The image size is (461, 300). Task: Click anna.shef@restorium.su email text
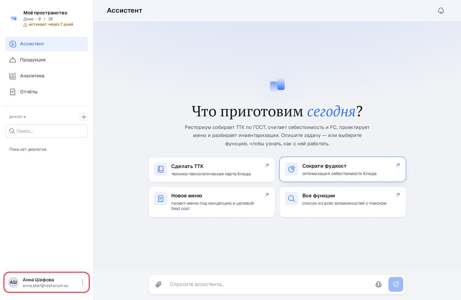click(45, 286)
